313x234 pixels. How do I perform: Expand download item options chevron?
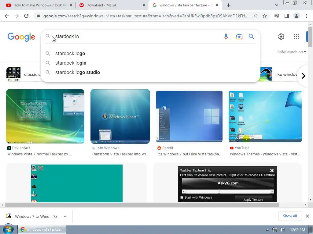(x=65, y=216)
